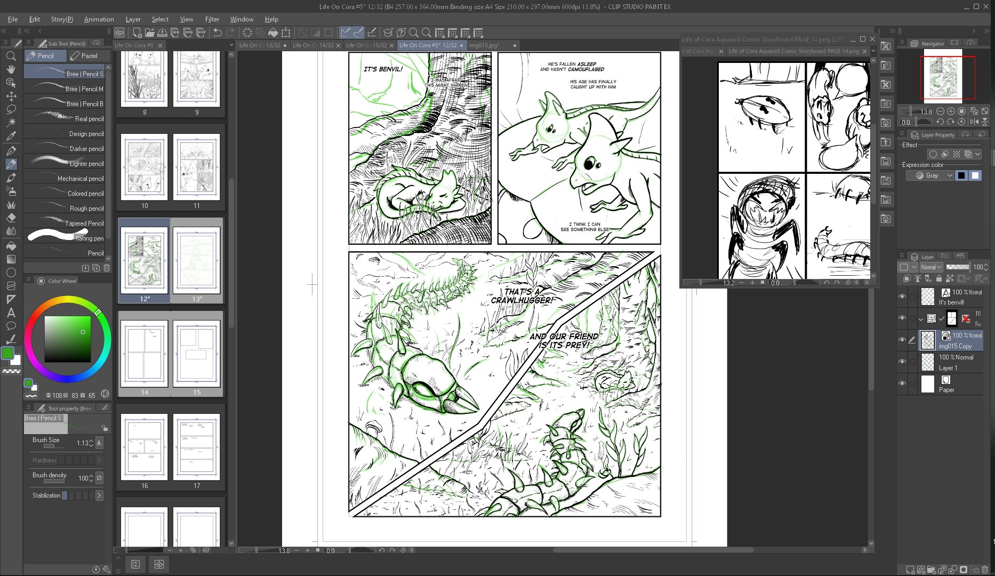995x576 pixels.
Task: Check the selection box beside It's benvil! layer
Action: [912, 297]
